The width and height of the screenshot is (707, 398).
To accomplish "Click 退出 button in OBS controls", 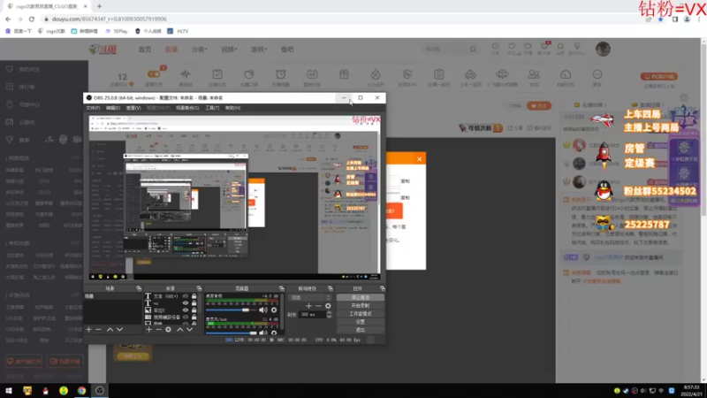I will pos(361,330).
